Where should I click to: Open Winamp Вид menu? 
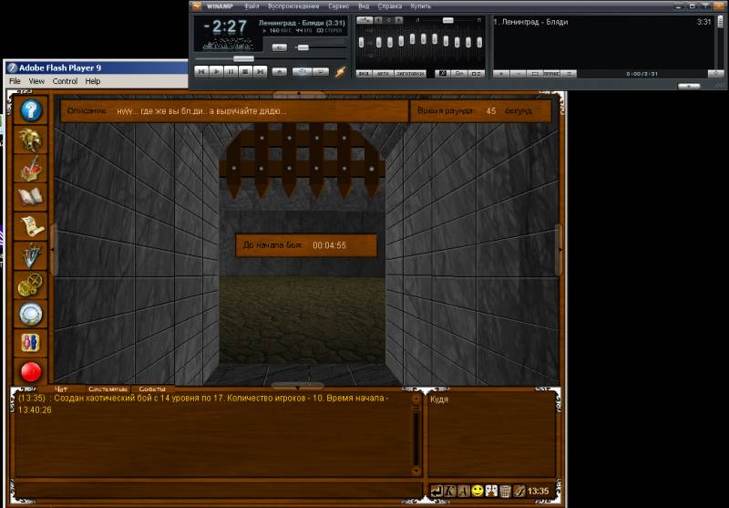[x=364, y=6]
